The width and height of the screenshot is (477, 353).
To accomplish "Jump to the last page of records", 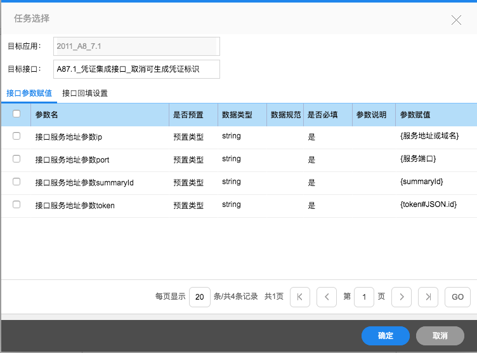I will [428, 296].
